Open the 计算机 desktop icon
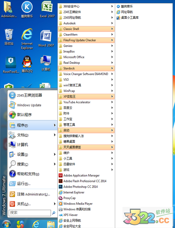The width and height of the screenshot is (175, 228). point(46,63)
